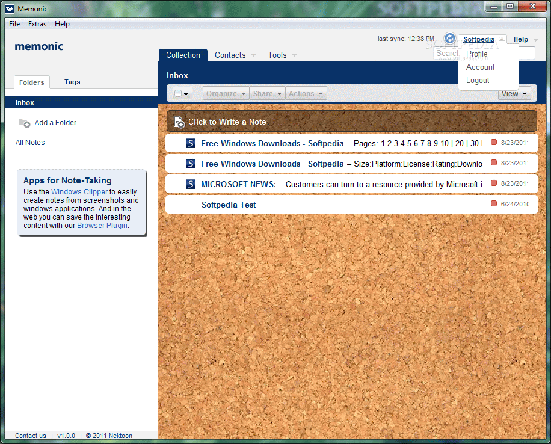This screenshot has width=551, height=444.
Task: Select the Tags tab
Action: (72, 82)
